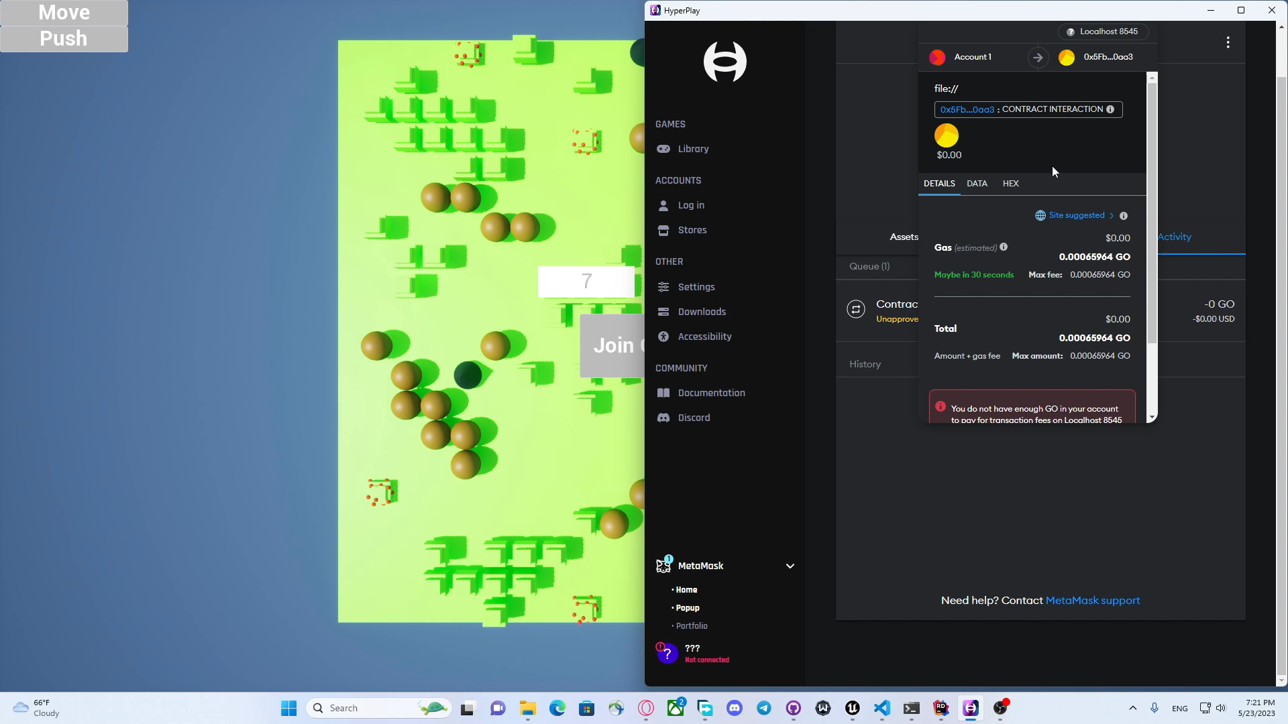Viewport: 1288px width, 724px height.
Task: Click the info icon next to Site suggested
Action: (x=1124, y=216)
